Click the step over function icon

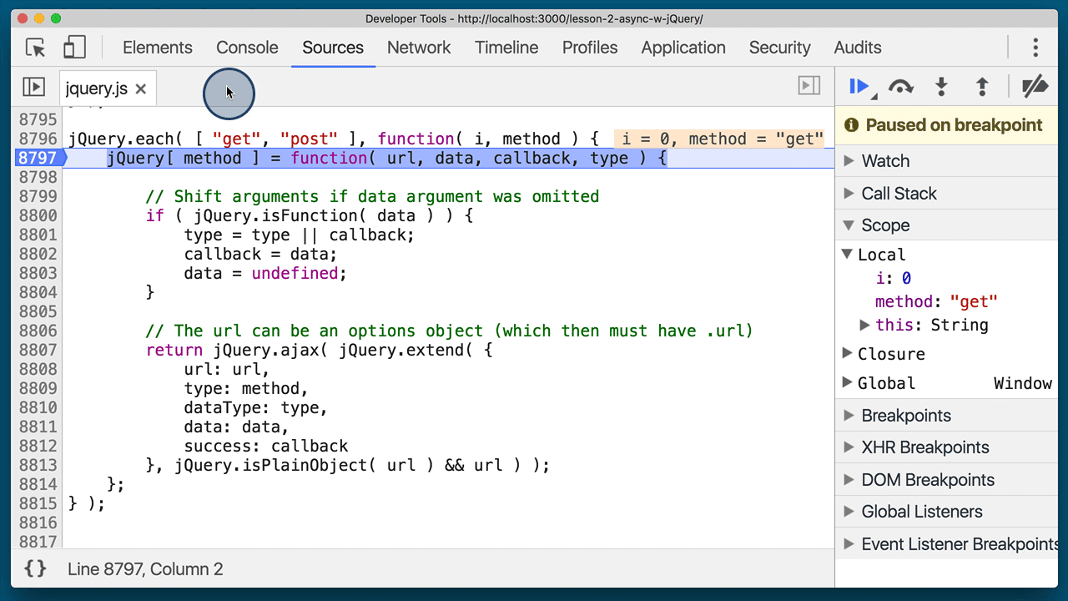(900, 87)
